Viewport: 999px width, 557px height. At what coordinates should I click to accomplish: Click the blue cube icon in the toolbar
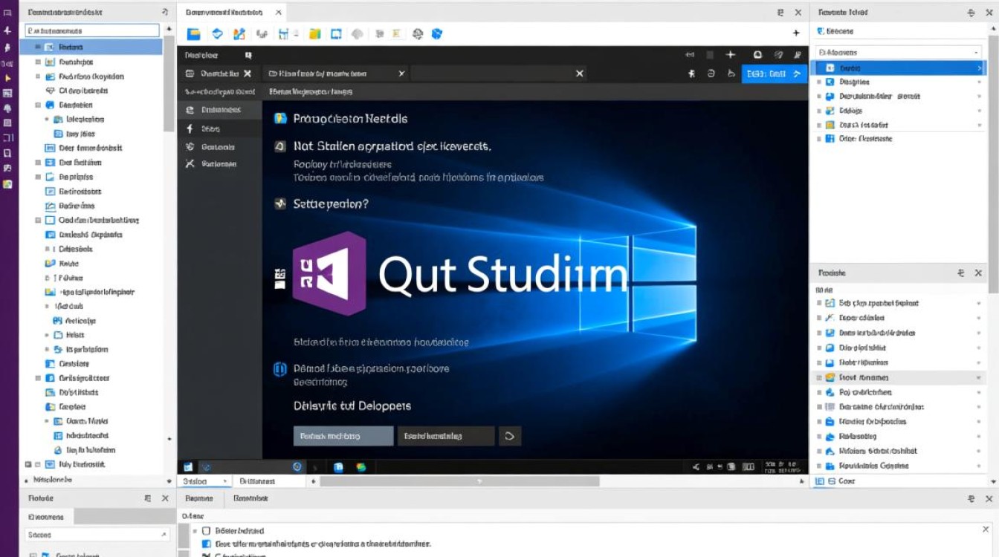click(437, 33)
